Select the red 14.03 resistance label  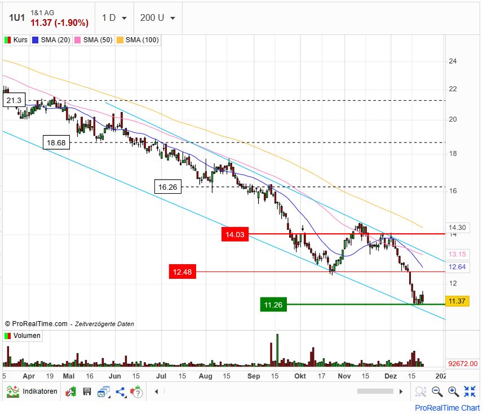pos(235,234)
